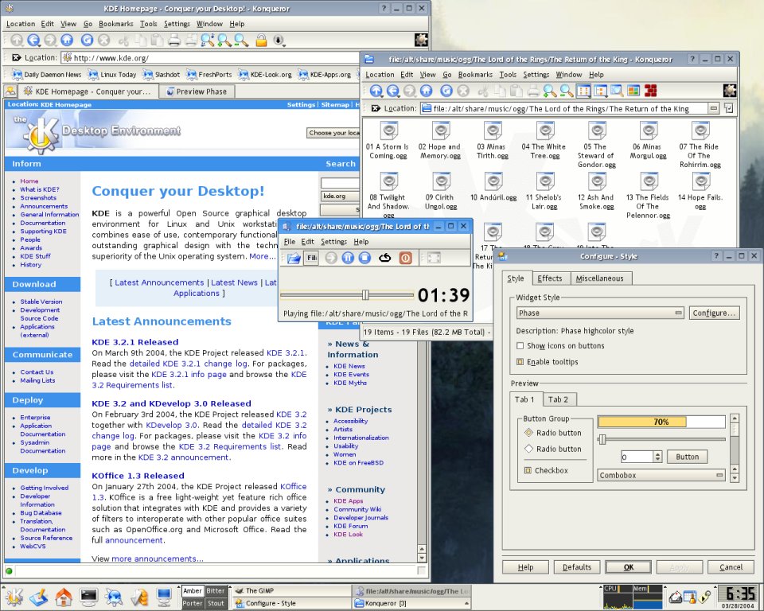The height and width of the screenshot is (611, 764).
Task: Click the padlock security icon in web browser
Action: (x=261, y=41)
